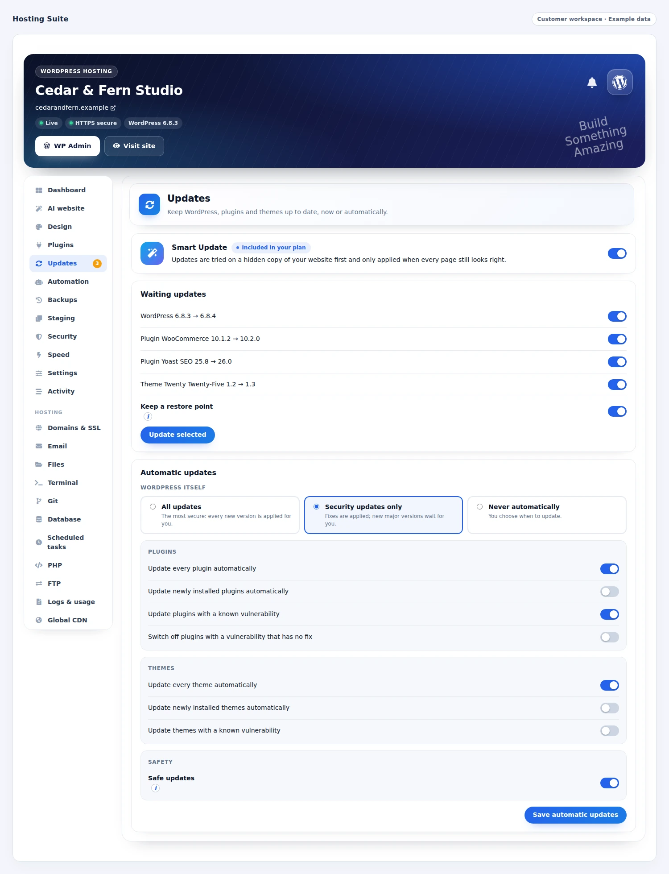Click the Updates refresh header icon
Screen dimensions: 669x874
pos(149,204)
